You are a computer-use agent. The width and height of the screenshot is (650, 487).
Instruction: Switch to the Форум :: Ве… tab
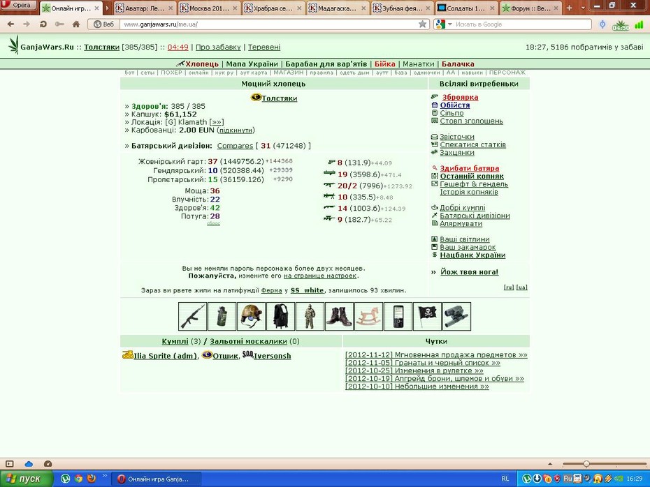[x=530, y=8]
